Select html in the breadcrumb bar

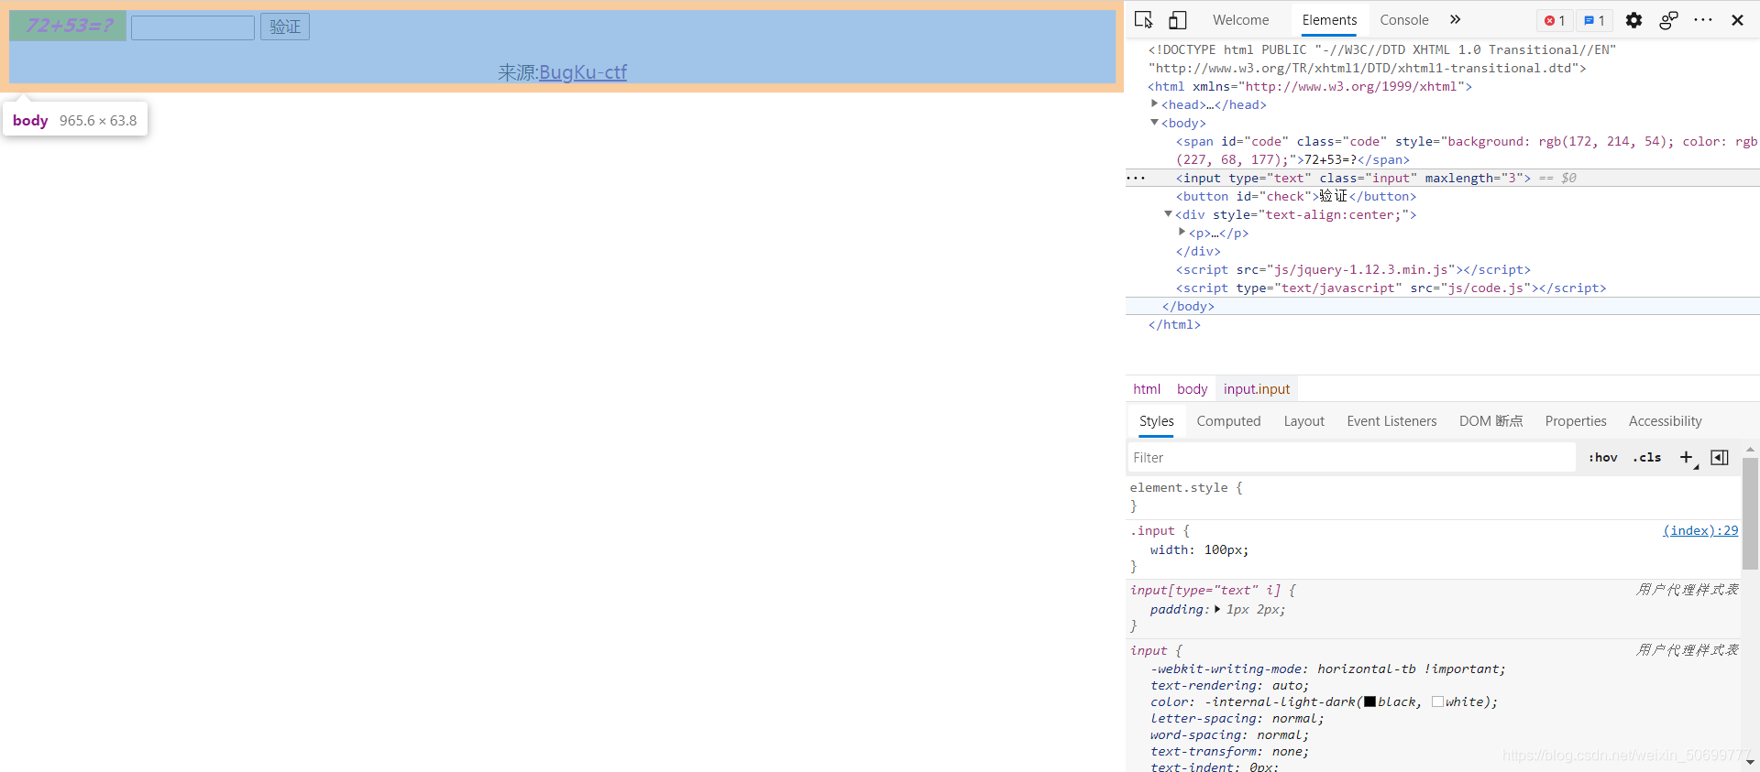[x=1147, y=389]
